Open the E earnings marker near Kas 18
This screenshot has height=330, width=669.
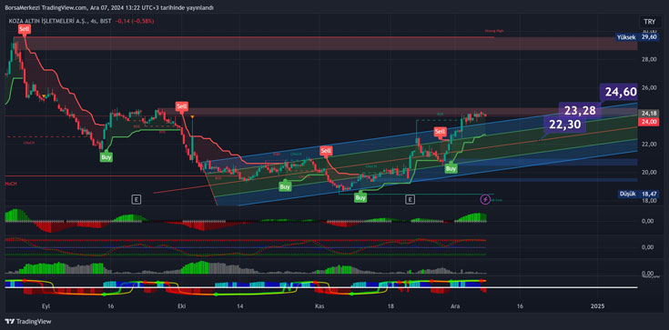410,199
